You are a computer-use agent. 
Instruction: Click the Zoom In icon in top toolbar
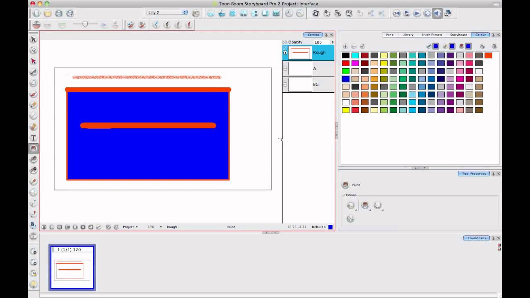click(x=289, y=13)
